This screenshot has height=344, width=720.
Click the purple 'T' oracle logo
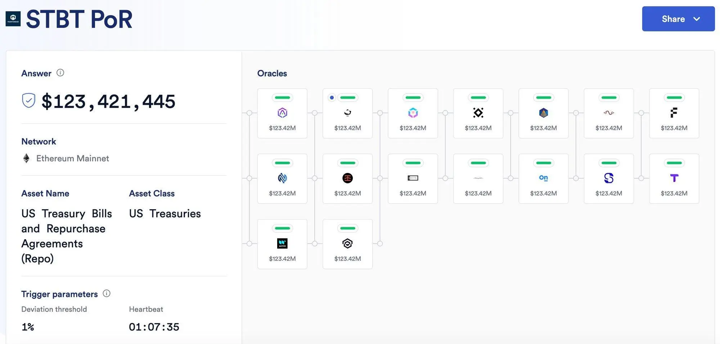(x=674, y=178)
